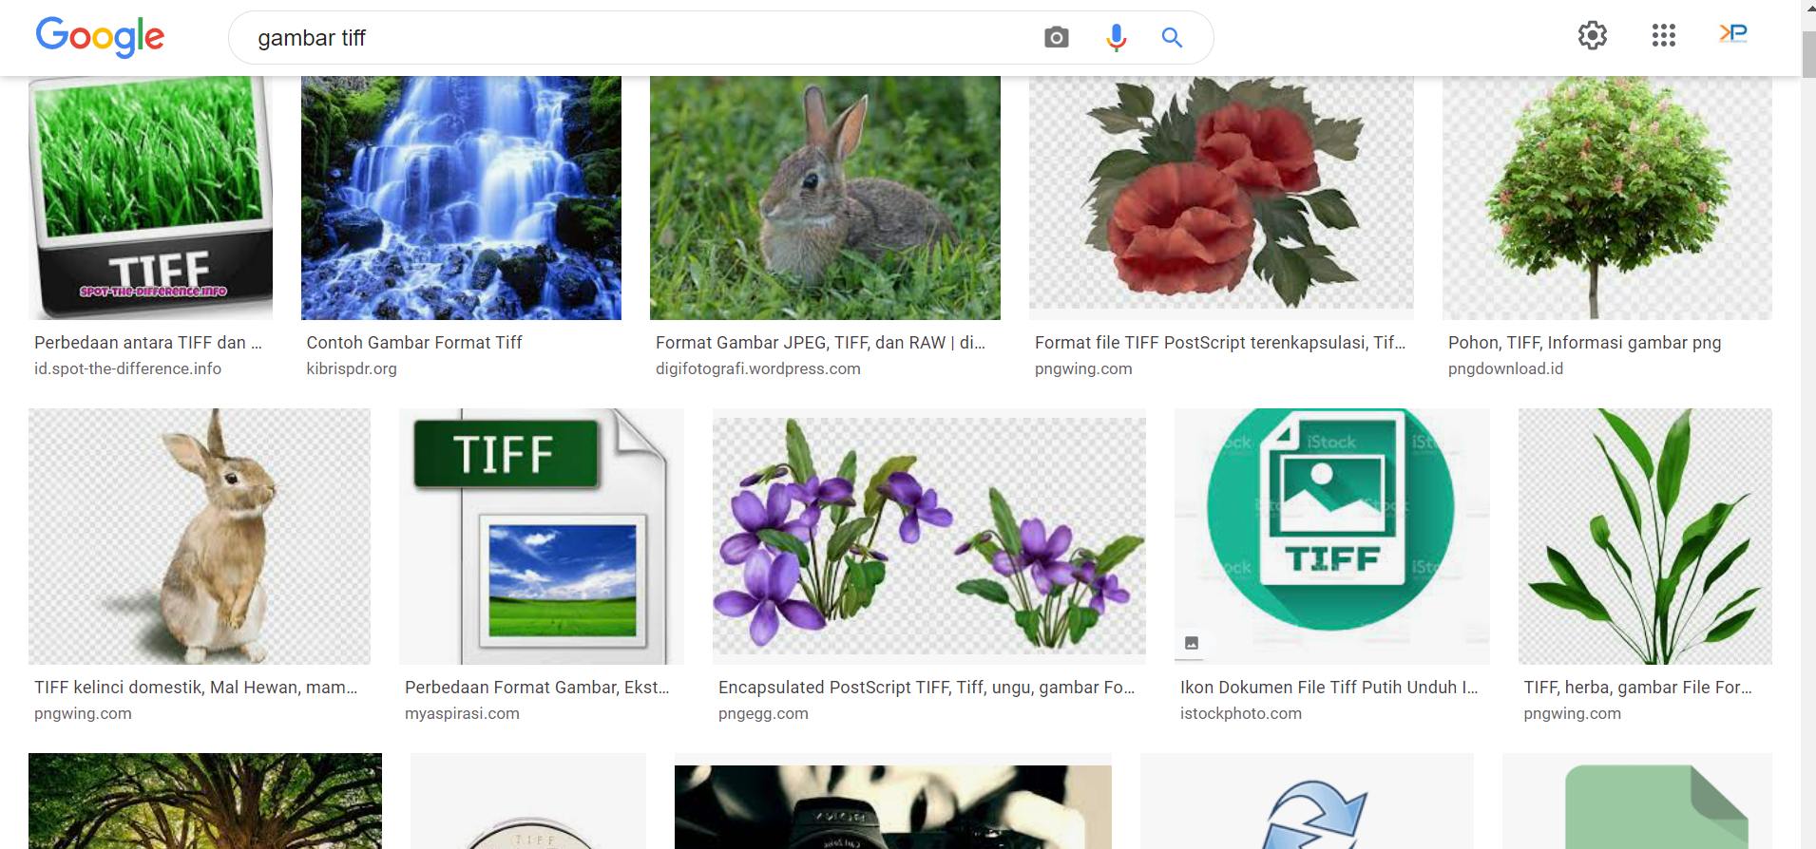Open 'Perbedaan Format Gambar, Ekst...' title
Viewport: 1816px width, 849px height.
(x=537, y=688)
